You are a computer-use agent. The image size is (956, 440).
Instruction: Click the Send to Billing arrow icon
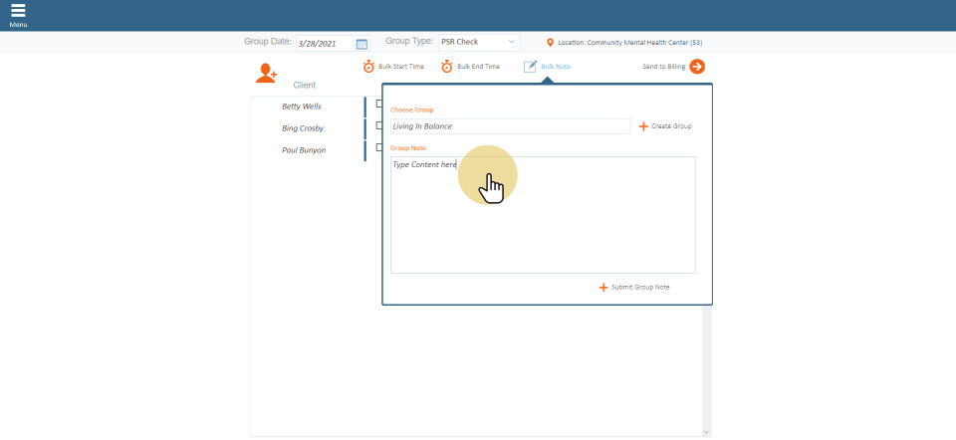[697, 67]
